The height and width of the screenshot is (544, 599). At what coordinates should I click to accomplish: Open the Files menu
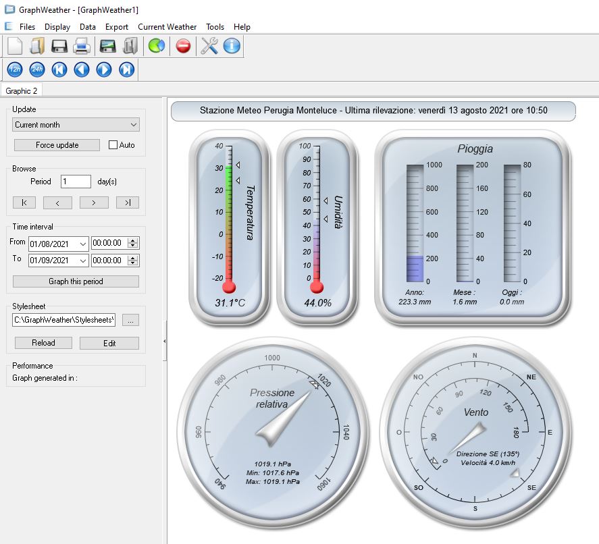pyautogui.click(x=27, y=27)
